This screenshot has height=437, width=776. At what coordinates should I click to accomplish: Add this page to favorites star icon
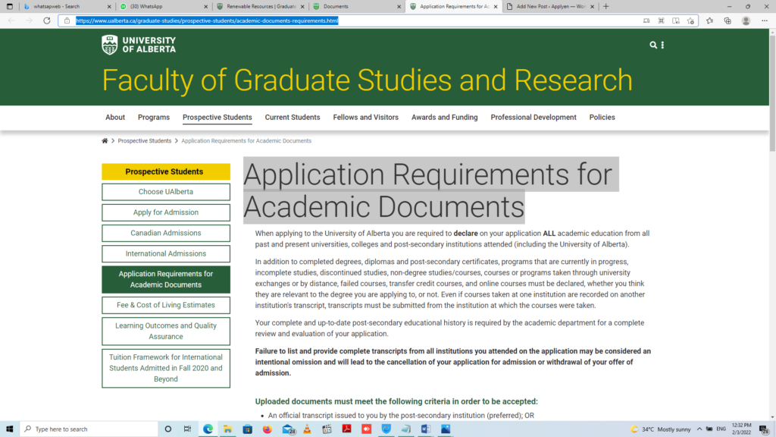(690, 20)
